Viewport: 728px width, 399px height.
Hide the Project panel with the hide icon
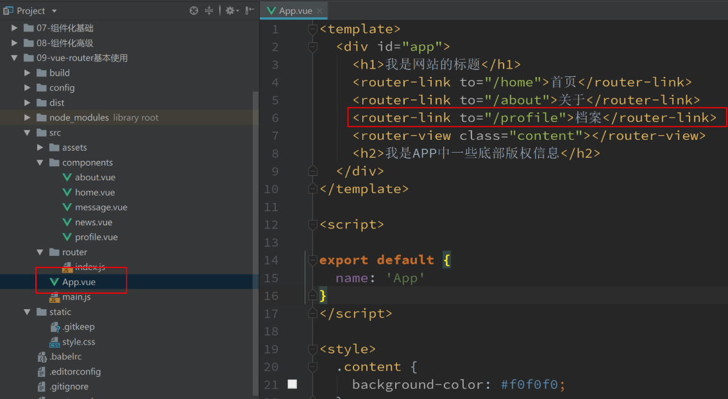click(x=250, y=10)
